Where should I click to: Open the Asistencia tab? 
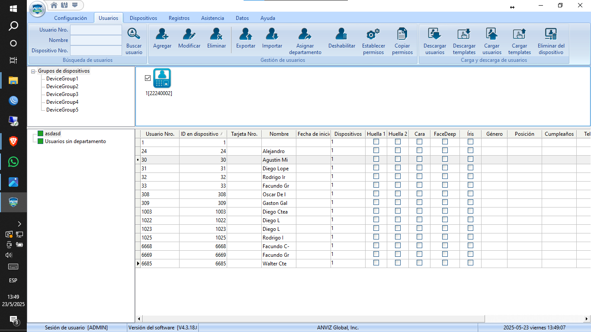pyautogui.click(x=212, y=18)
